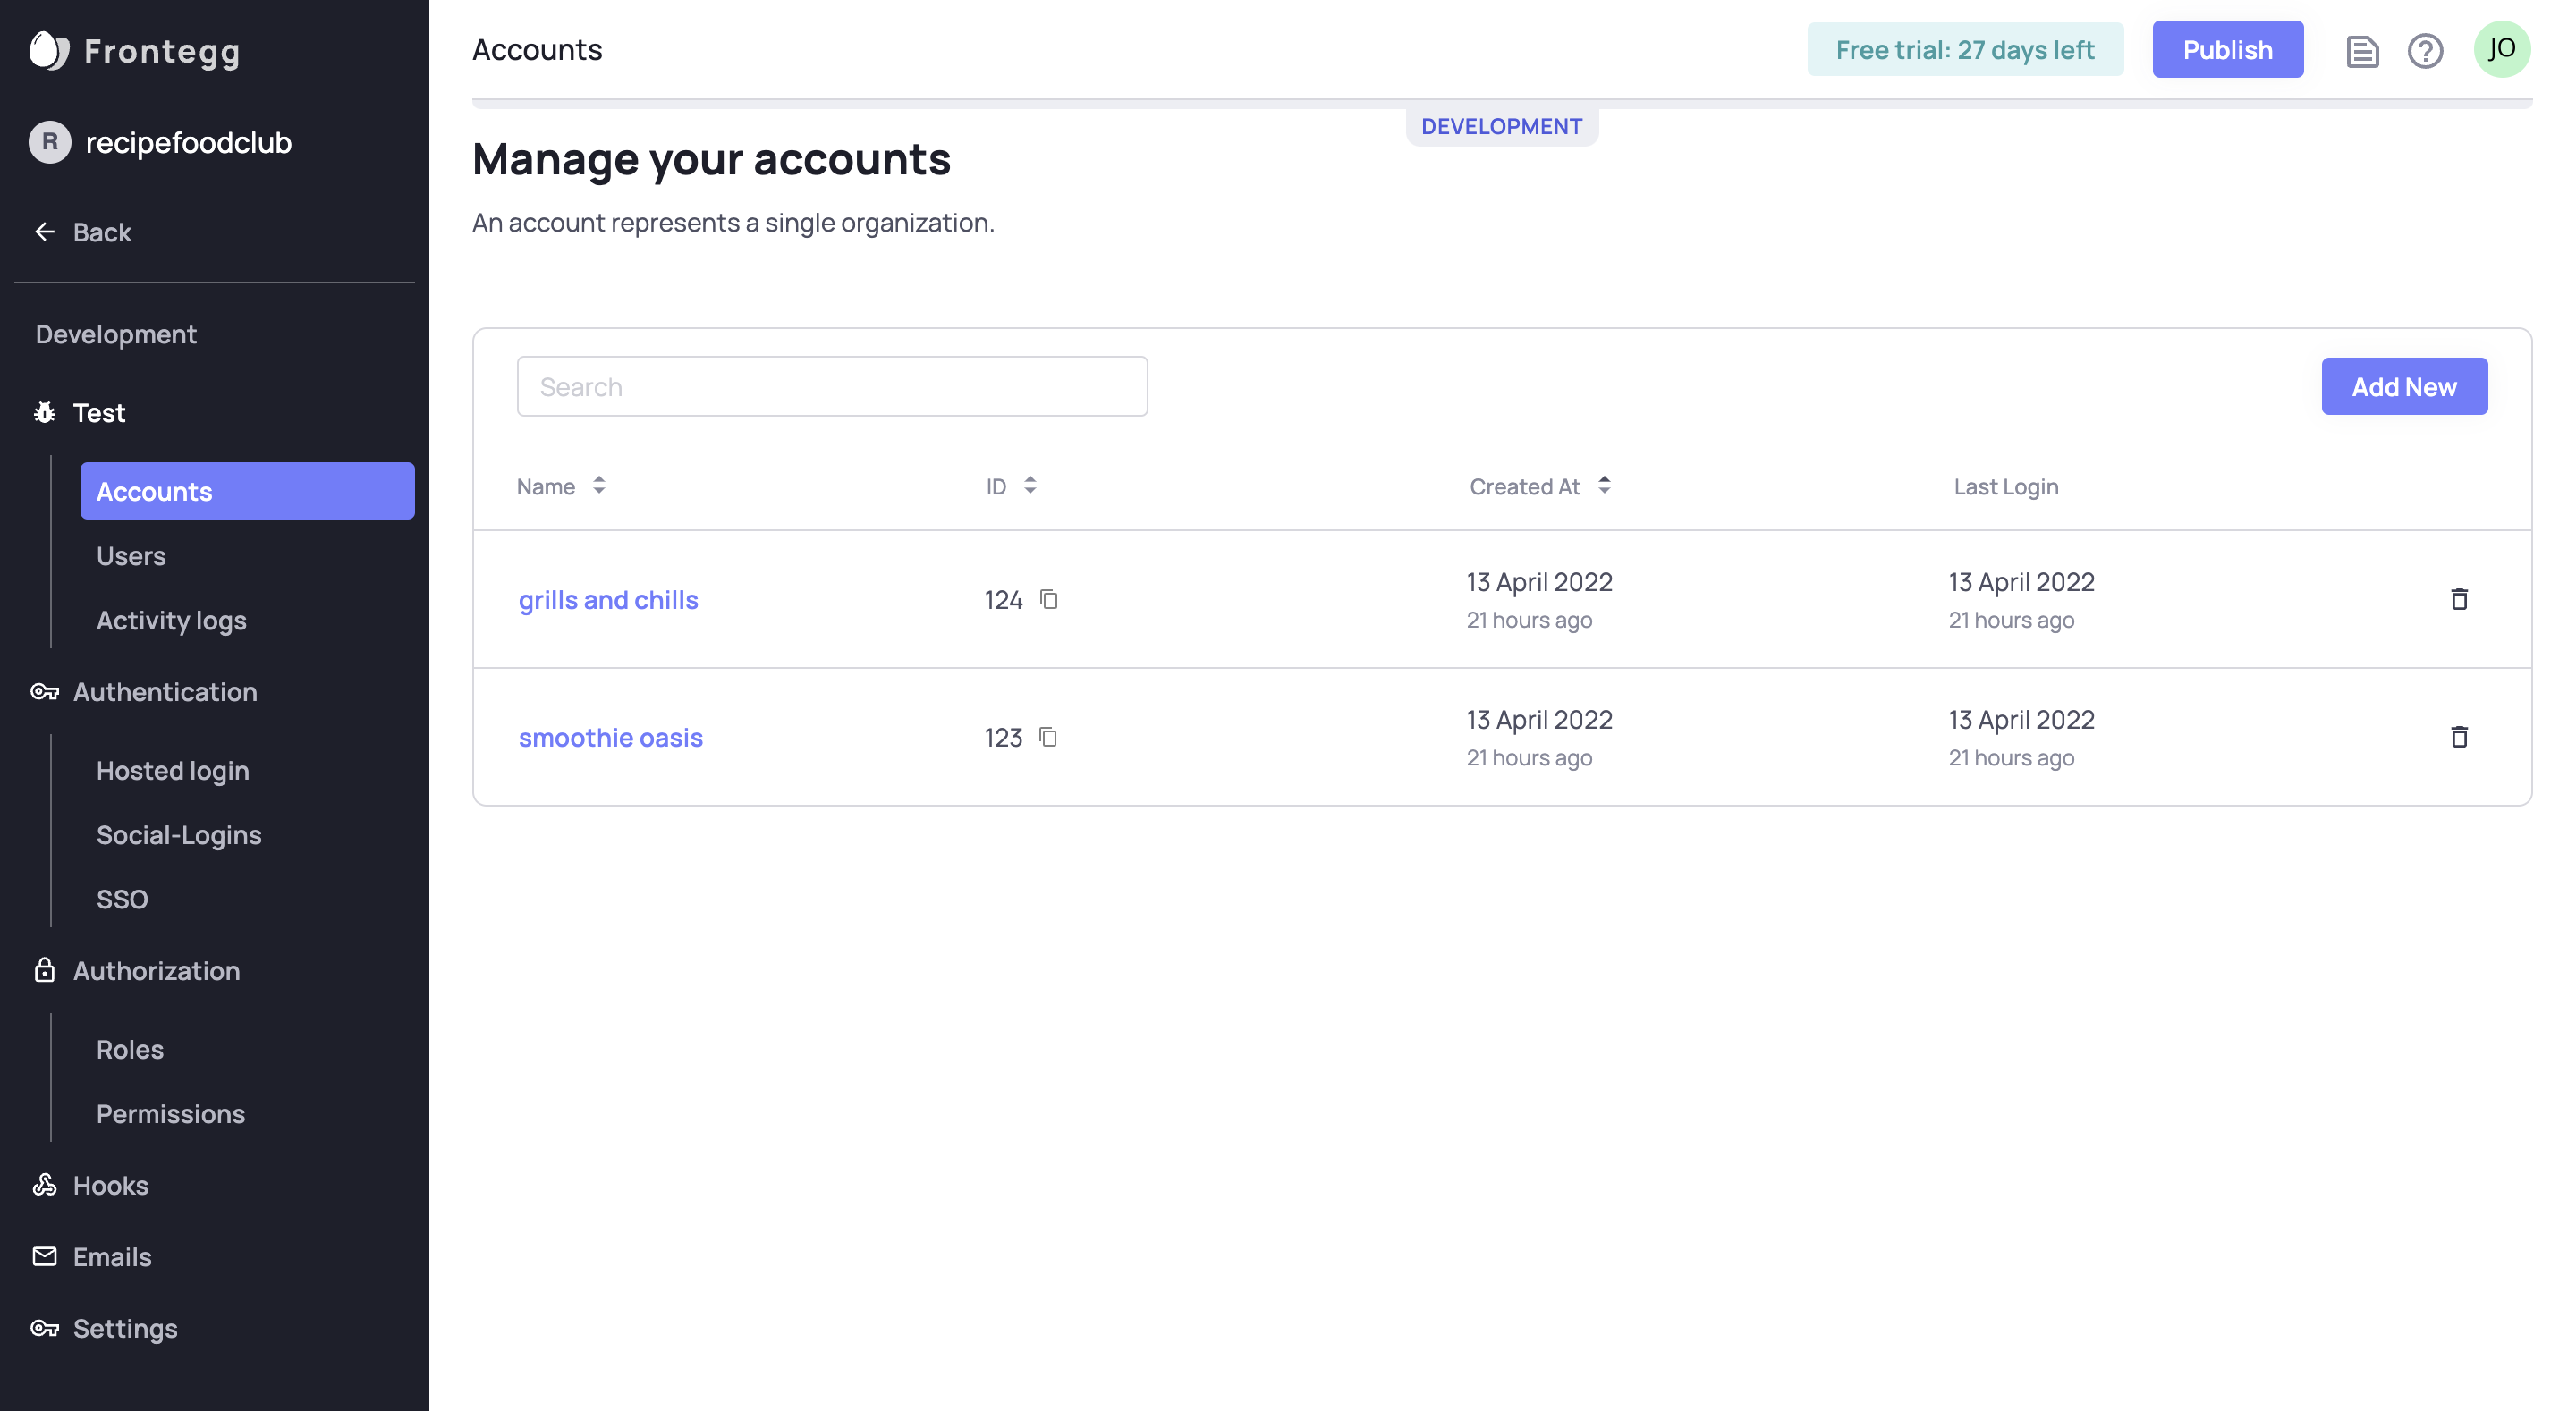Viewport: 2576px width, 1411px height.
Task: Open the smoothie oasis account link
Action: pyautogui.click(x=610, y=737)
